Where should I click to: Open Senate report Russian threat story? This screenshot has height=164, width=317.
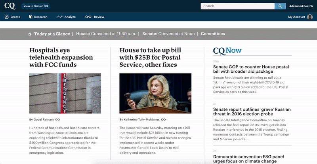(252, 111)
